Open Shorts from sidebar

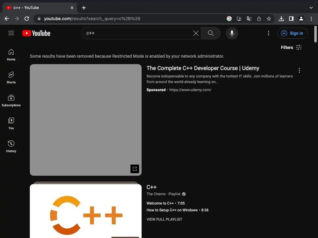11,78
